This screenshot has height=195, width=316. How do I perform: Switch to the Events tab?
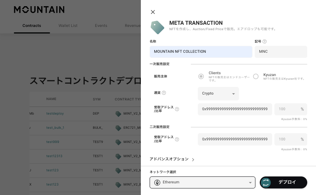101,26
